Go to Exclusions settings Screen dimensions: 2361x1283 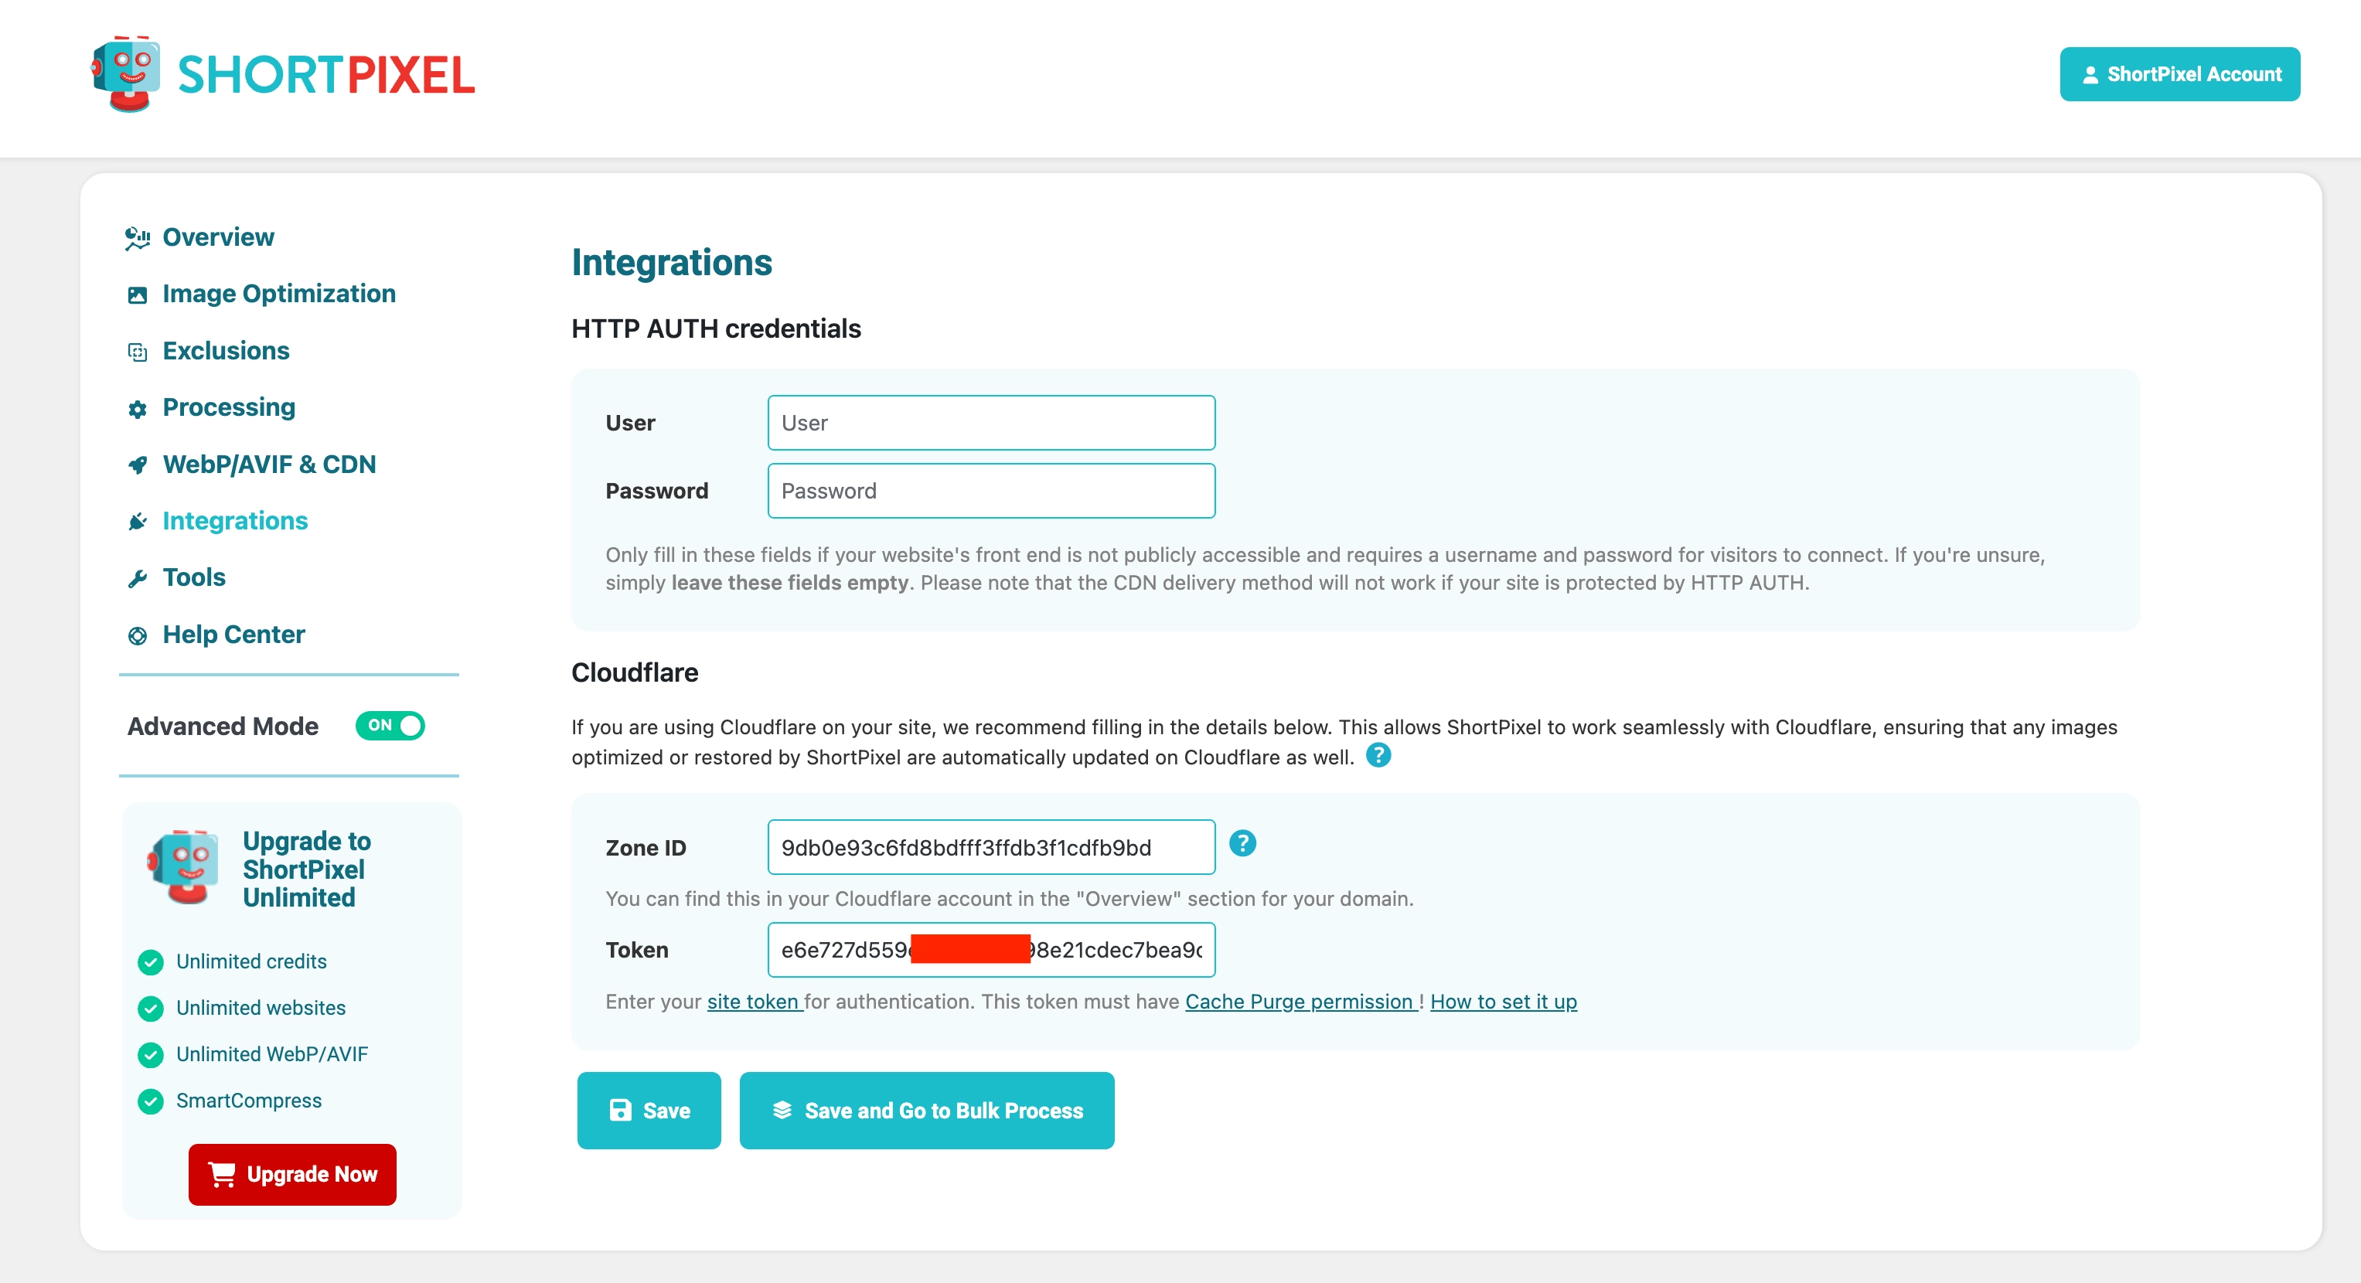tap(226, 351)
